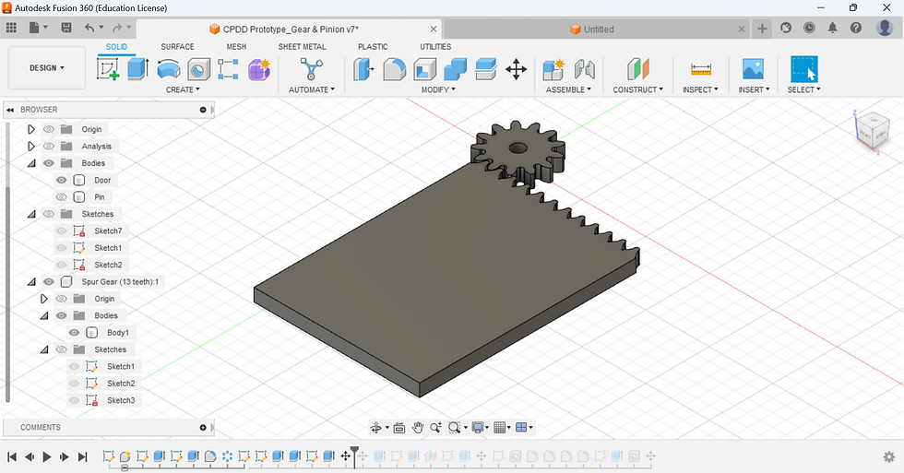Switch to the SHEET METAL tab

(x=303, y=47)
